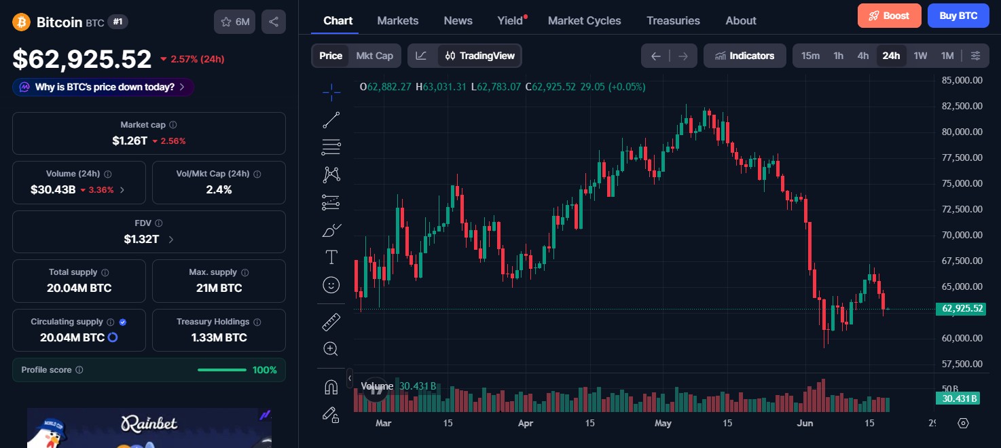This screenshot has height=448, width=1001.
Task: Go forward with right arrow
Action: pyautogui.click(x=683, y=56)
